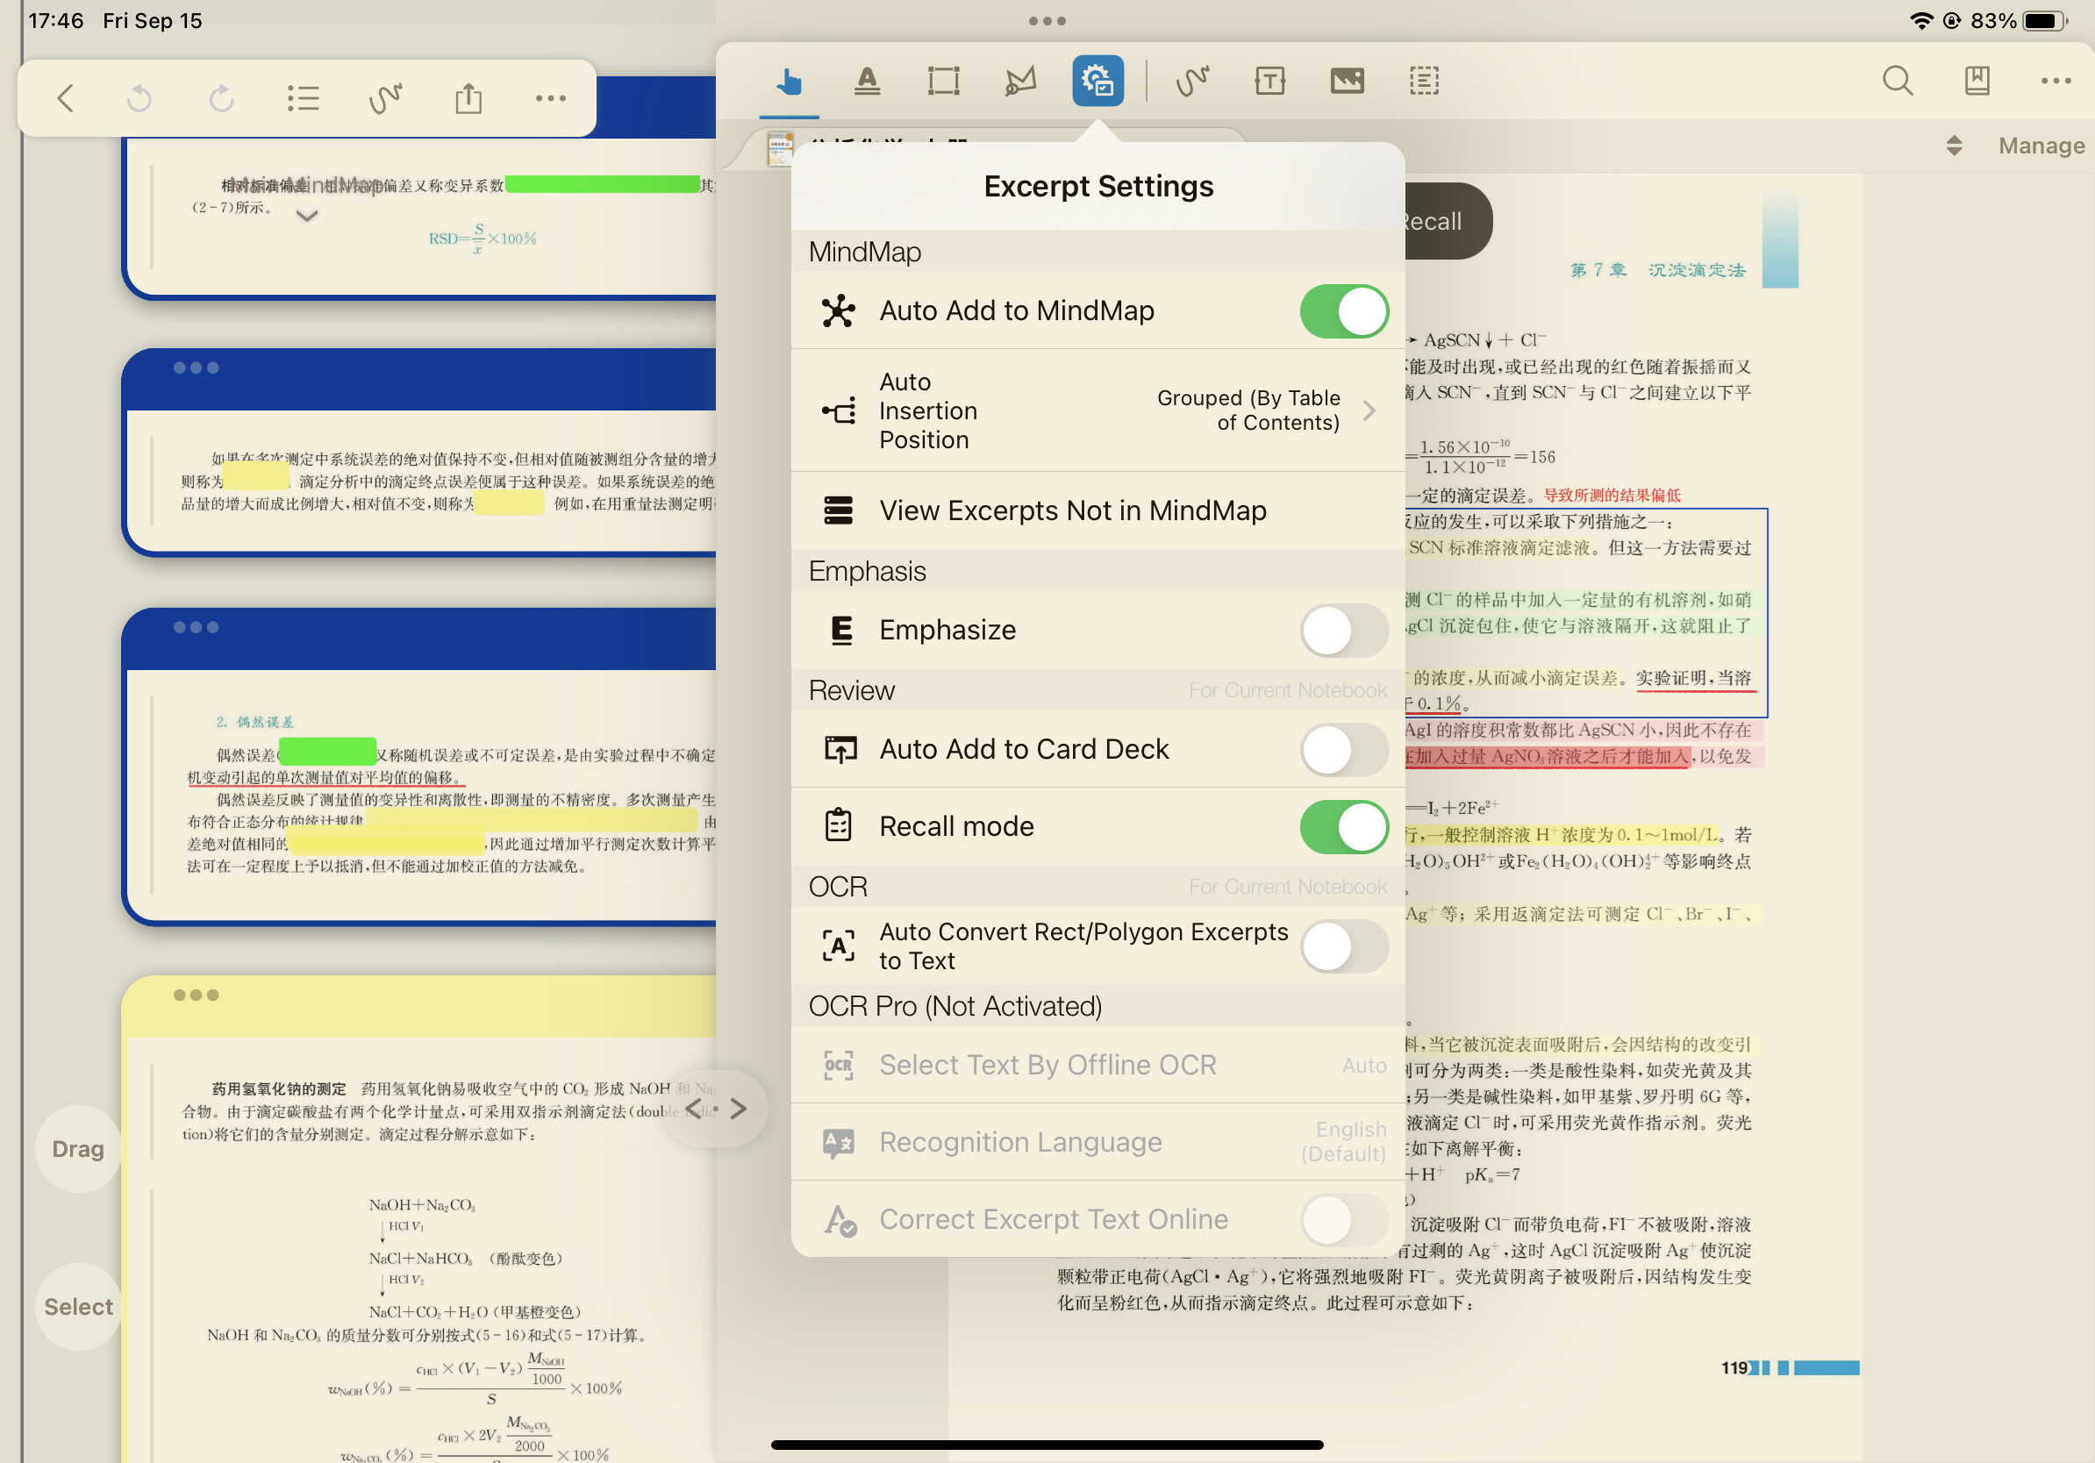
Task: Open Auto Insertion Position options
Action: tap(1098, 410)
